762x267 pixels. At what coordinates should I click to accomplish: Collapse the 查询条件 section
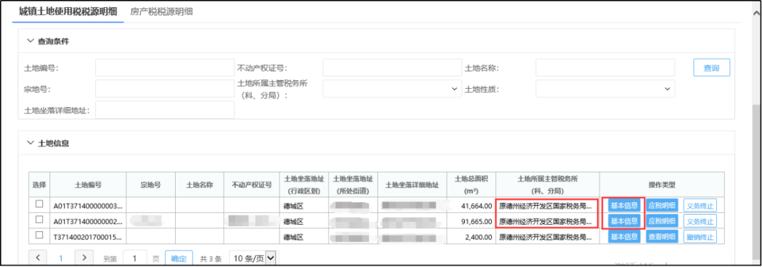coord(31,42)
